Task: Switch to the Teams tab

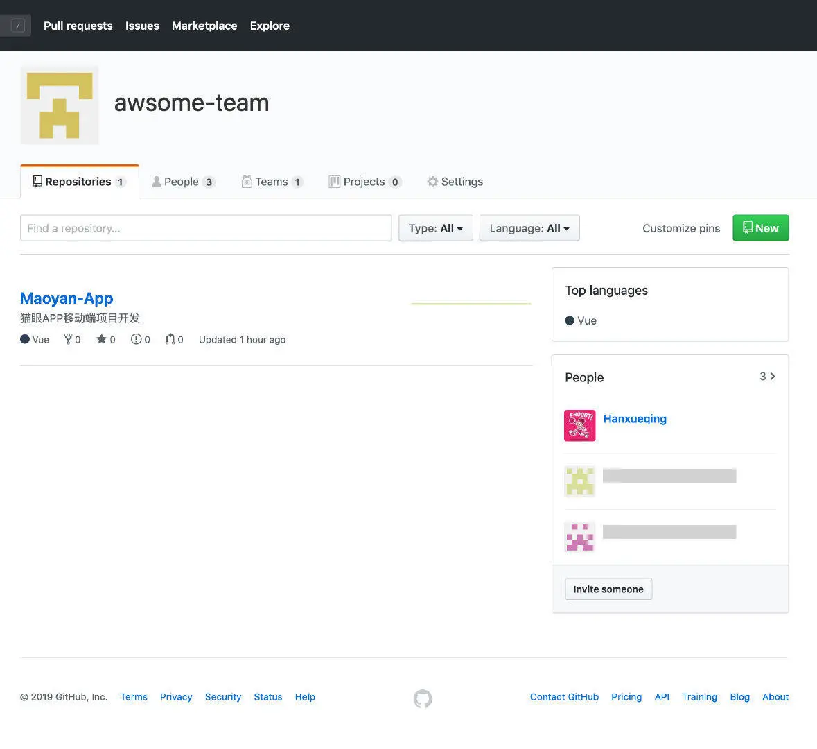Action: point(272,182)
